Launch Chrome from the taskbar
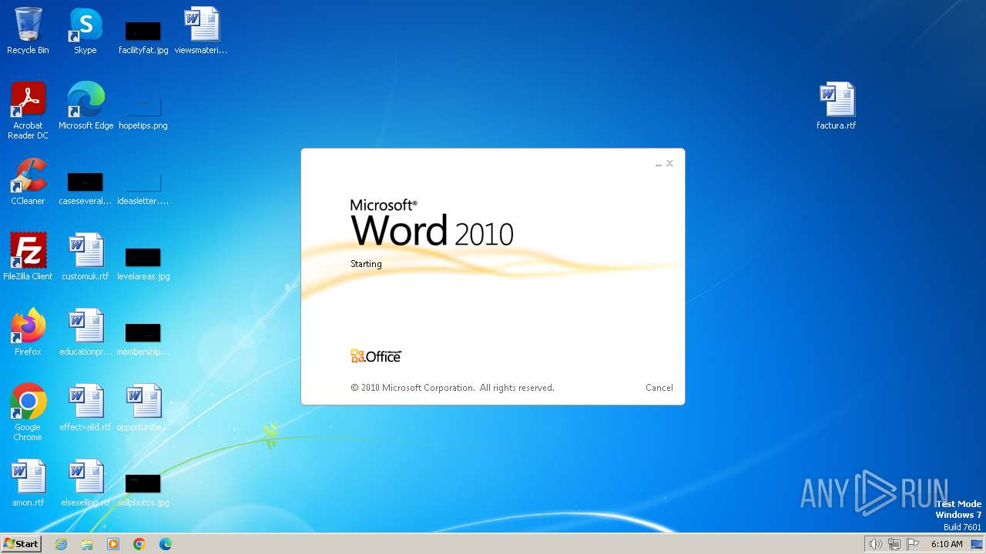Viewport: 986px width, 554px height. tap(139, 544)
